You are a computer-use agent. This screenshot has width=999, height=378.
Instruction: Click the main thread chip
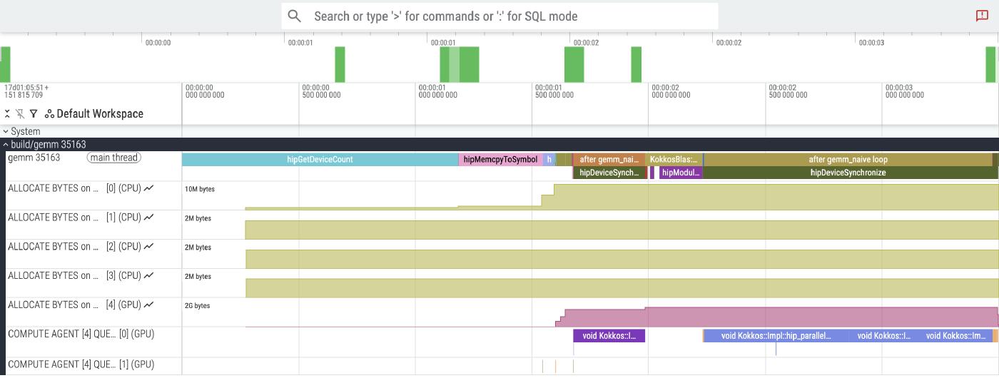[x=114, y=158]
